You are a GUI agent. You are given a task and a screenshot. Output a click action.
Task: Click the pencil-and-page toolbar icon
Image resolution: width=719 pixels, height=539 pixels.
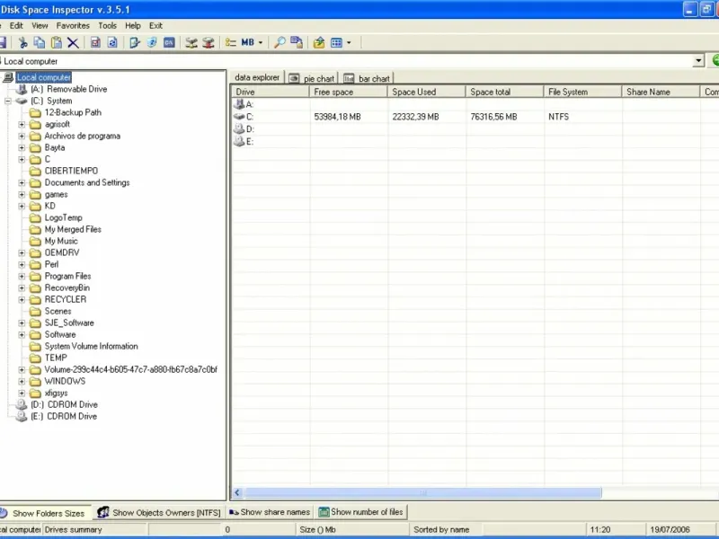[135, 42]
